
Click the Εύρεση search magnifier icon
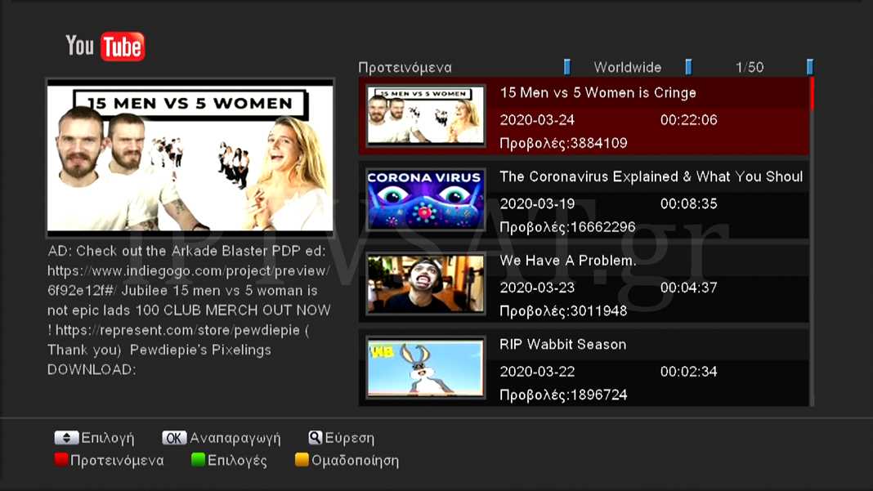315,438
